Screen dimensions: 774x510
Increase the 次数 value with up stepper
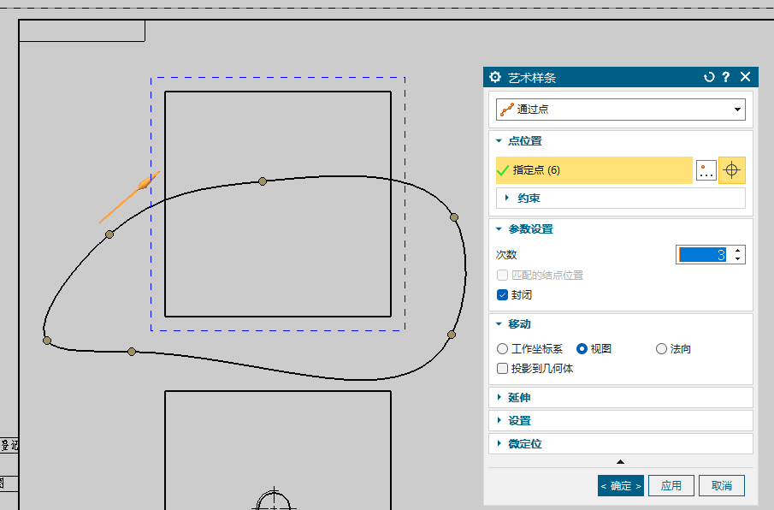point(739,250)
